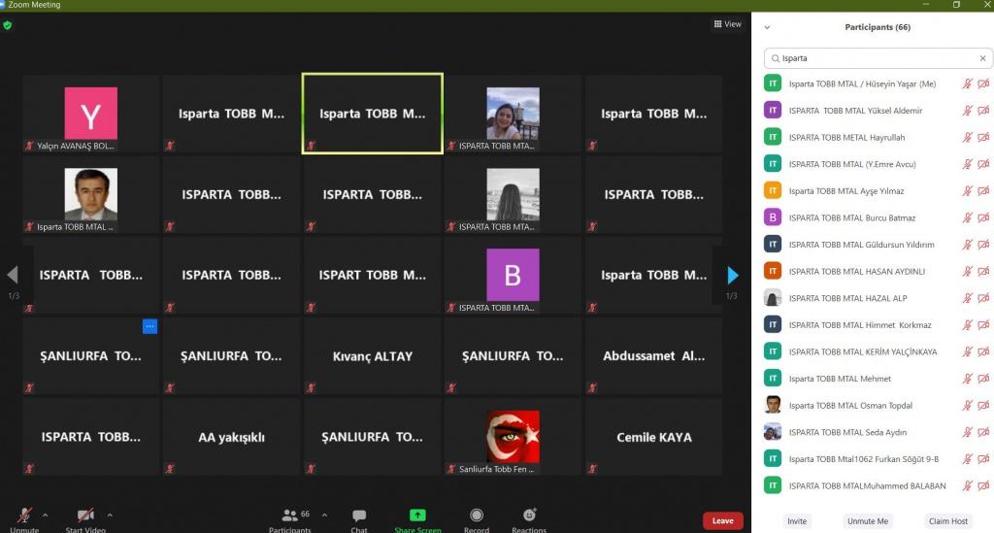Click video-off icon beside Seda Aydın
994x533 pixels.
(983, 432)
